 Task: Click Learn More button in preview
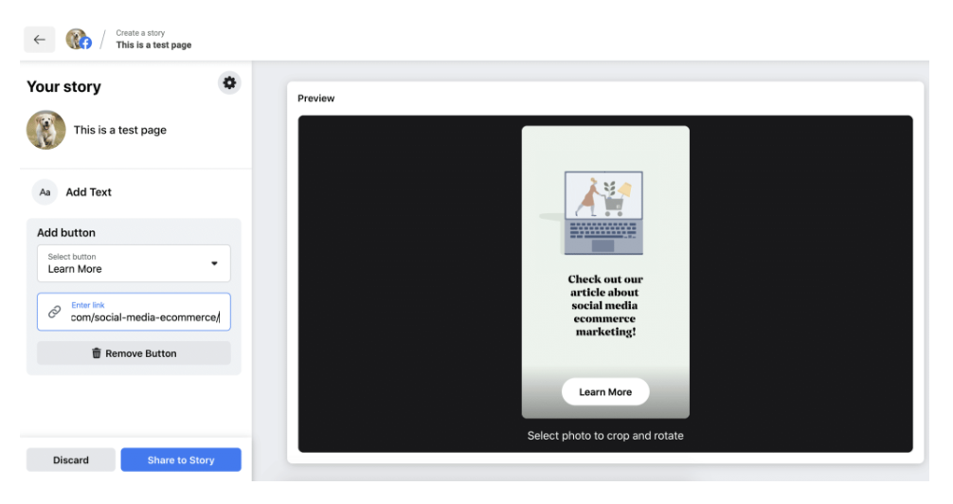[605, 392]
